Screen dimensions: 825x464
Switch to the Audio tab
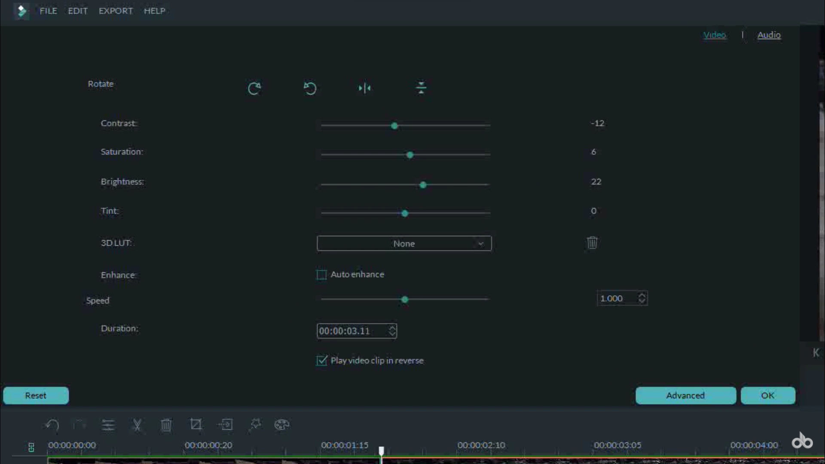769,35
